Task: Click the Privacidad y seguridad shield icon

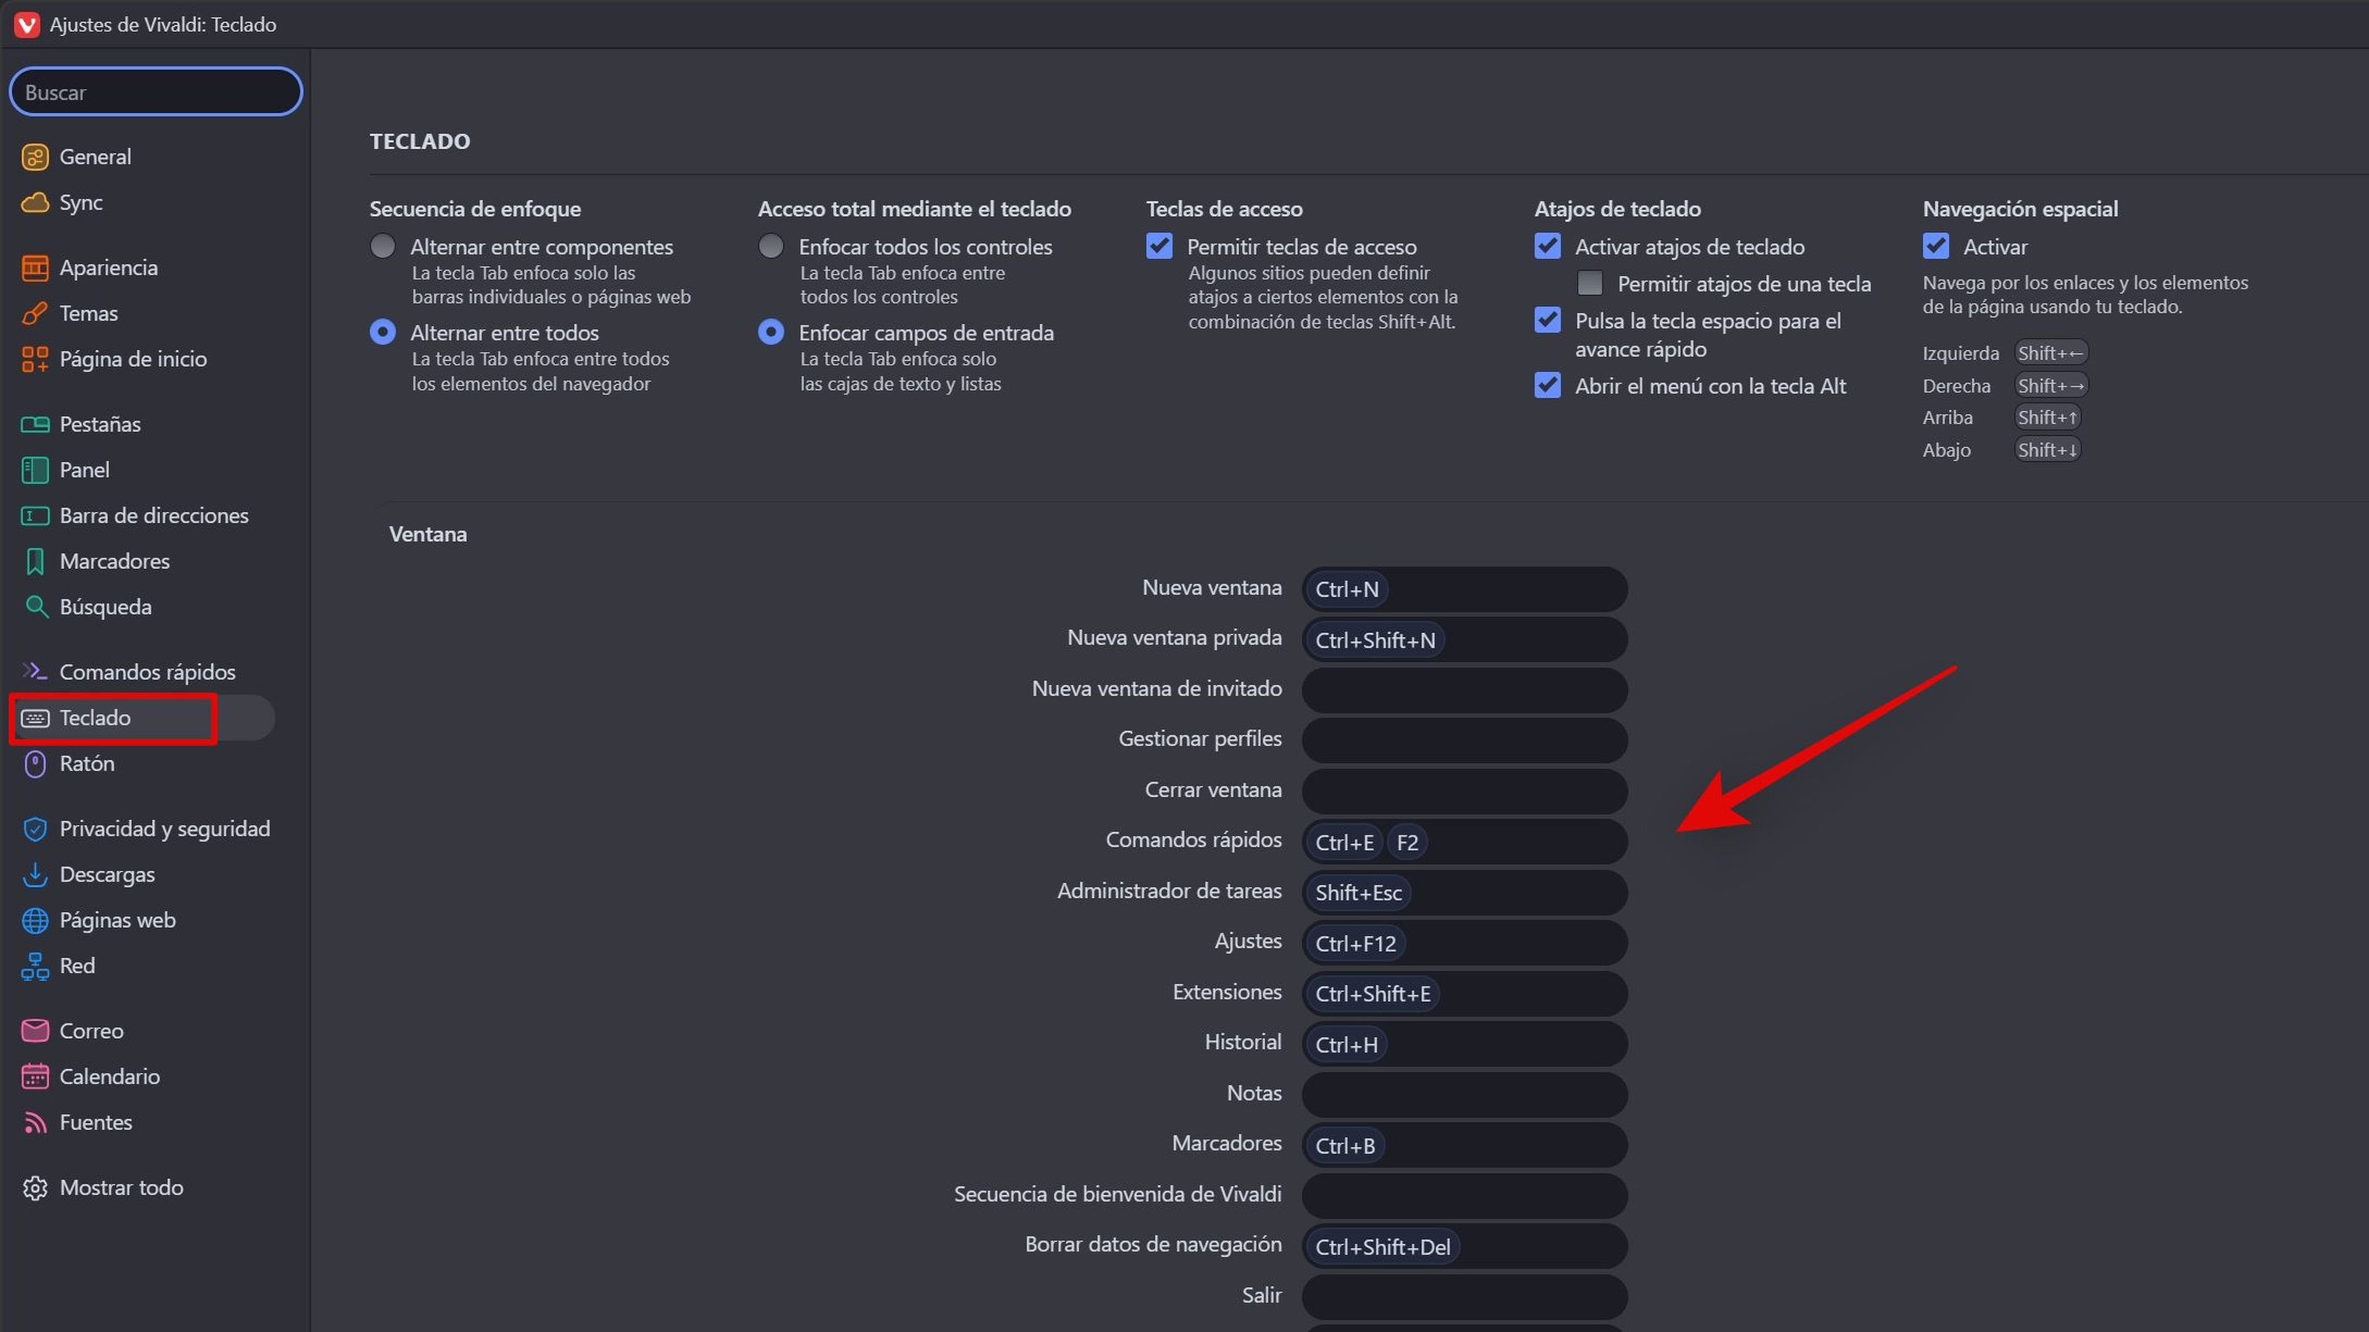Action: tap(35, 829)
